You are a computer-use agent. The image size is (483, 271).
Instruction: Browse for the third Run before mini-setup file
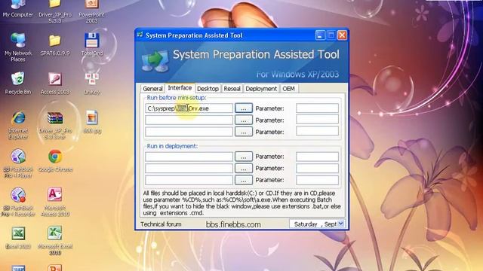point(243,132)
